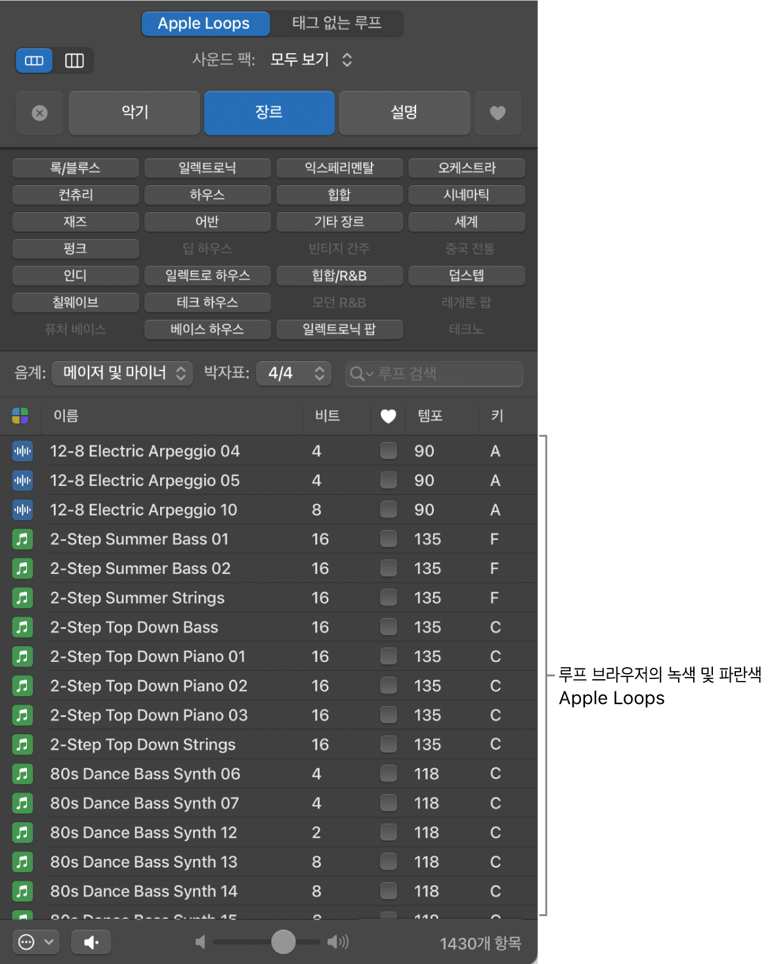Click green note icon for Bass Synth 12
Viewport: 770px width, 964px height.
click(22, 833)
